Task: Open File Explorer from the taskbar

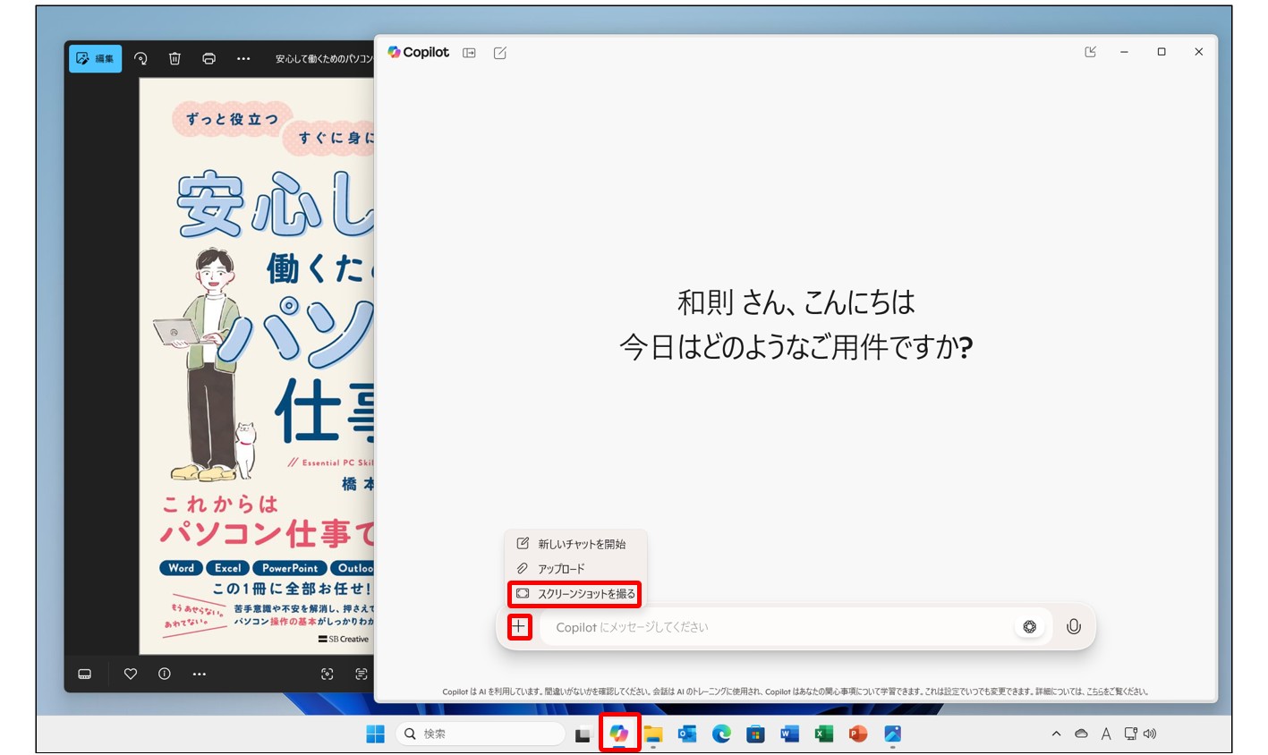Action: [653, 734]
